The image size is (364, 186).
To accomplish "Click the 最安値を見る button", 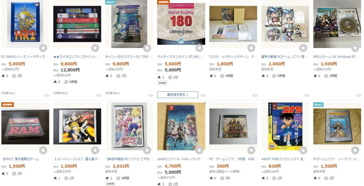I will [x=178, y=95].
